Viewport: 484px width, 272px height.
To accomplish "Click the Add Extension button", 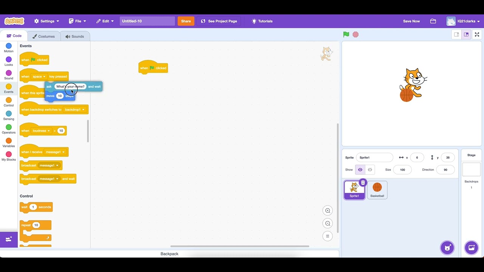I will click(9, 239).
